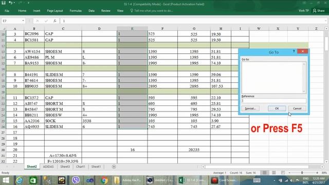This screenshot has width=329, height=185.
Task: Save the workbook using the Save icon
Action: [x=4, y=3]
